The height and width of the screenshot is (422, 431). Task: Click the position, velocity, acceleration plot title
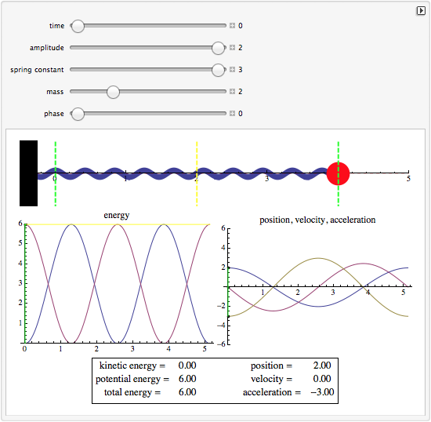(317, 220)
